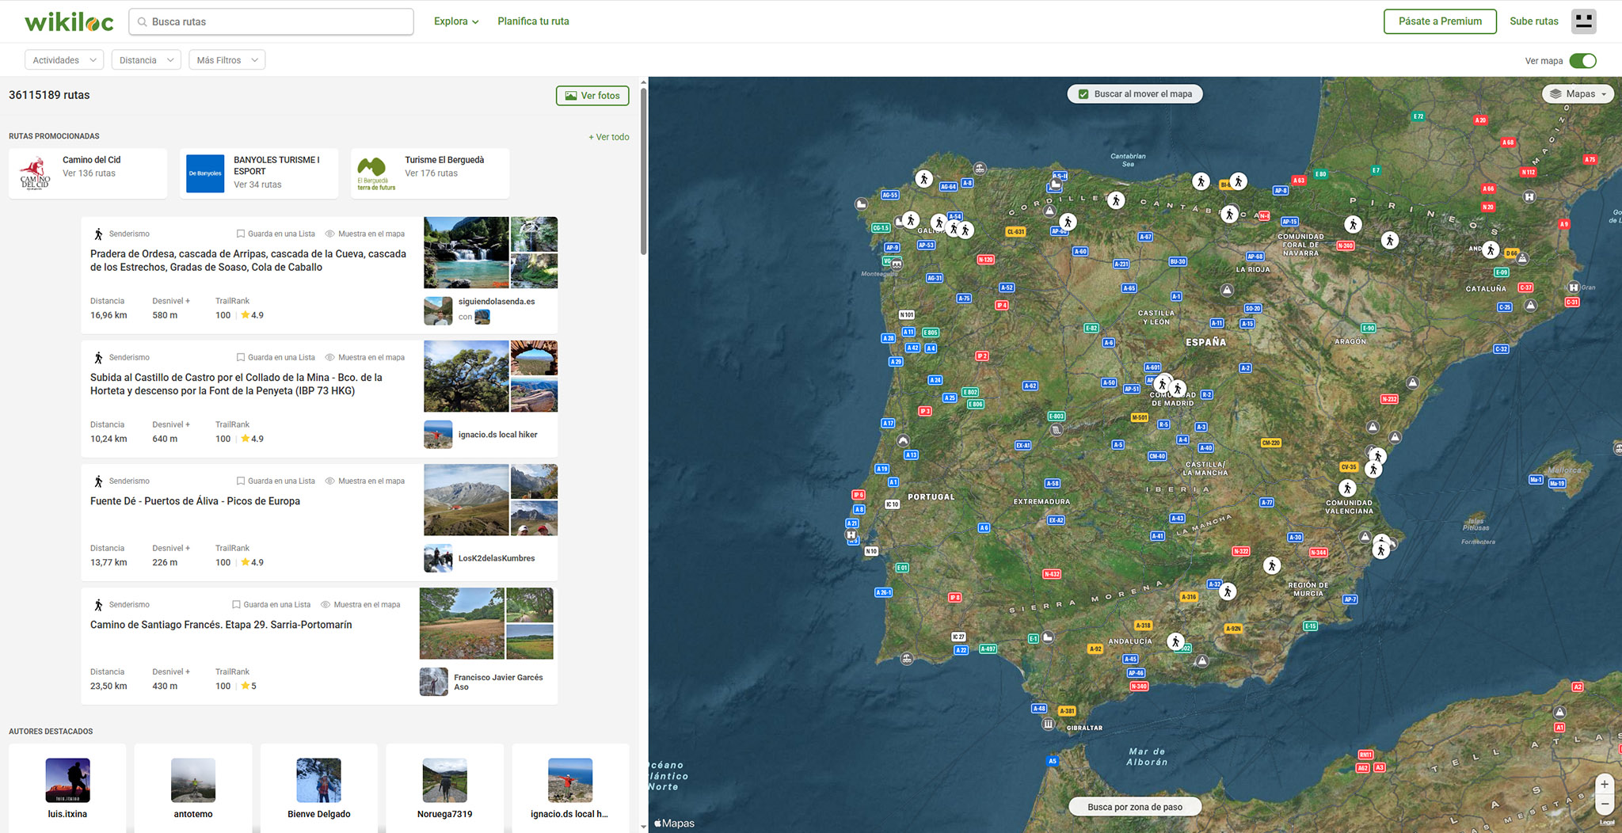Click the Wikiloc logo
The width and height of the screenshot is (1622, 833).
(x=69, y=22)
